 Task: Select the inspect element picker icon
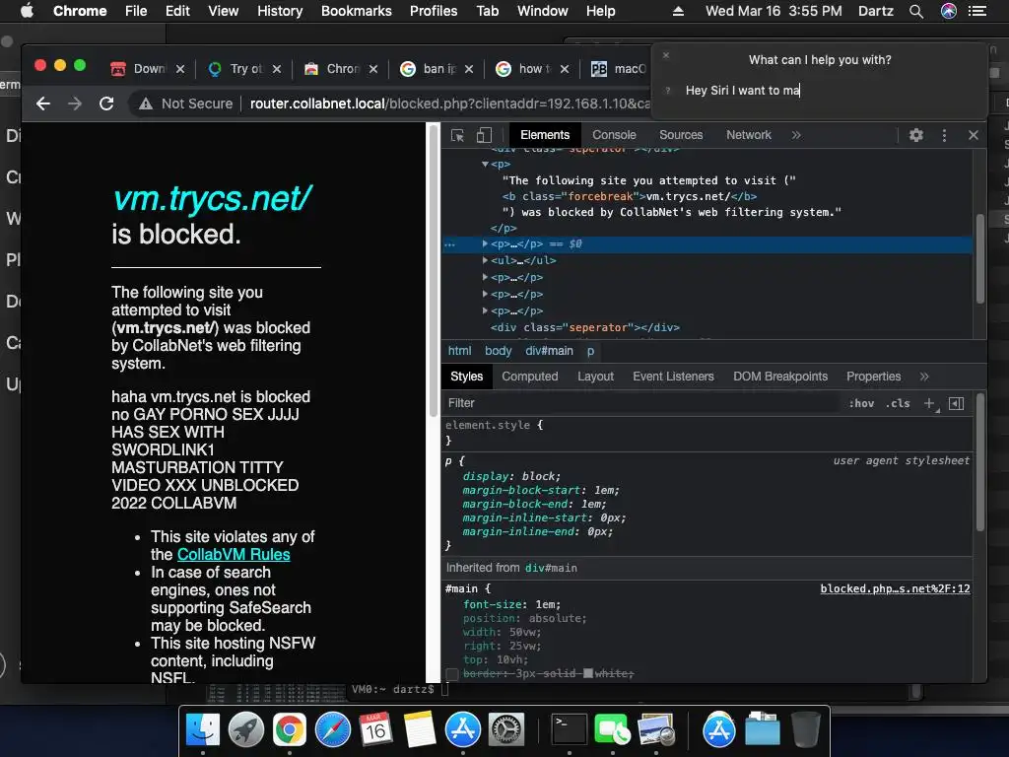pyautogui.click(x=457, y=135)
